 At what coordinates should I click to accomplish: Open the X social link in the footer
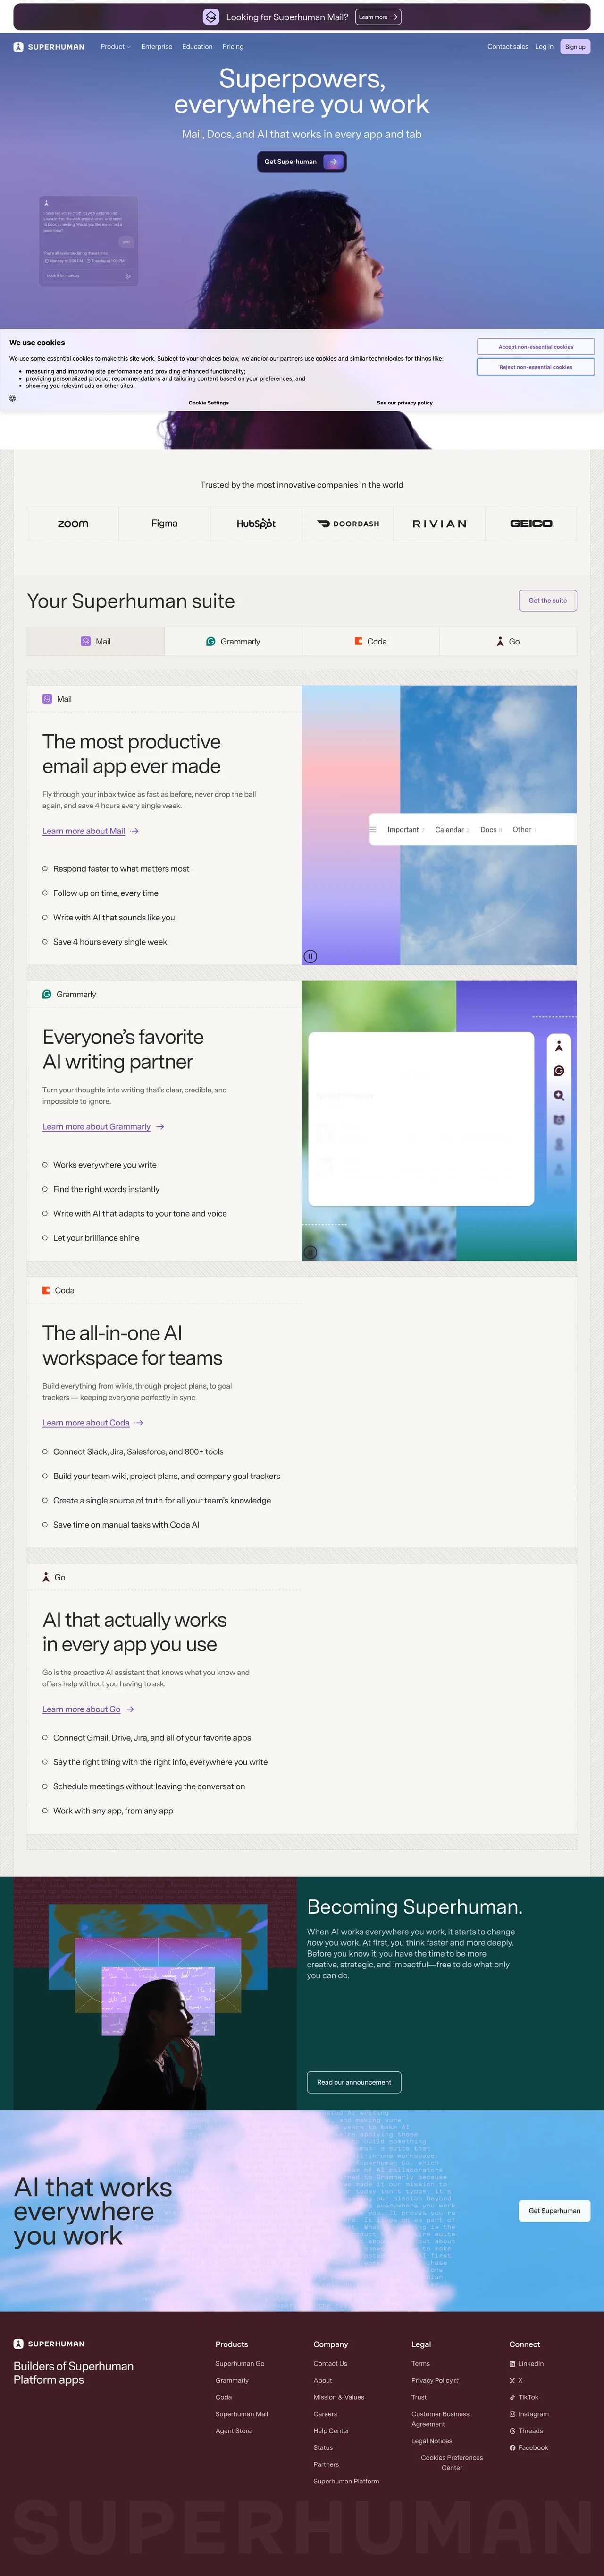click(x=516, y=2381)
